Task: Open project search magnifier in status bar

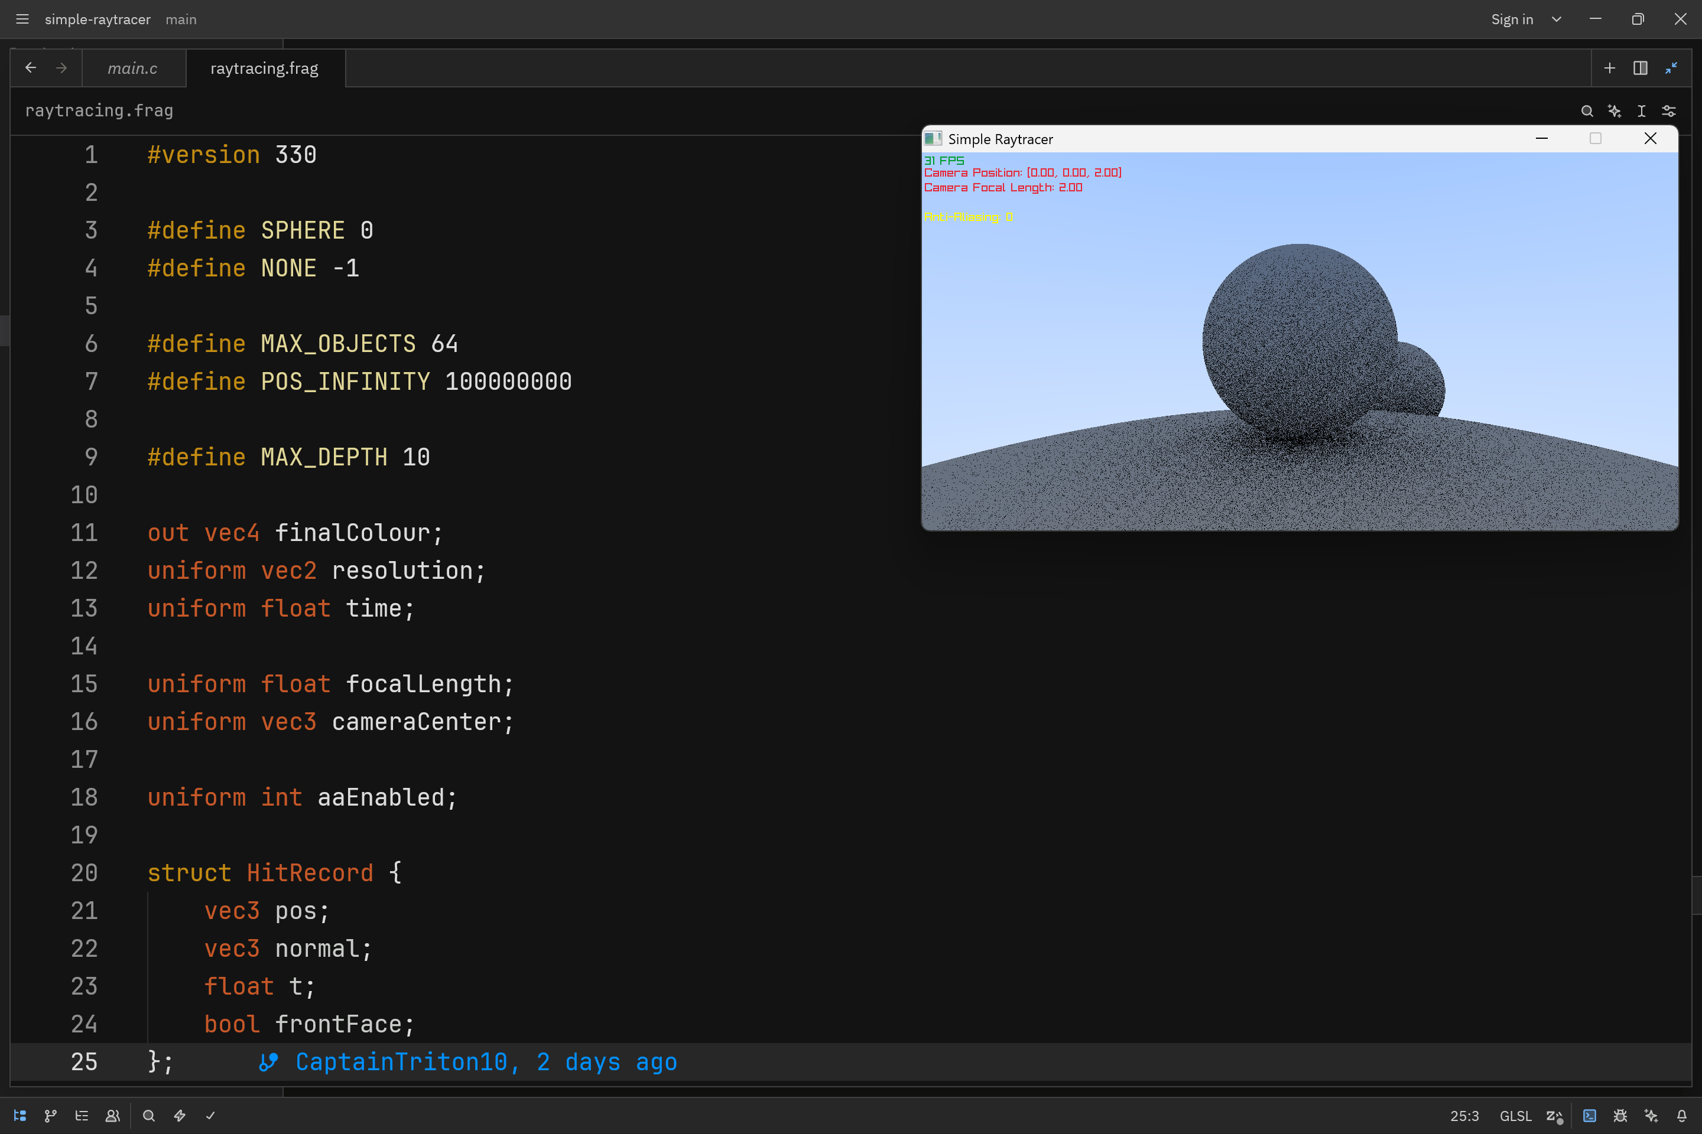Action: point(149,1115)
